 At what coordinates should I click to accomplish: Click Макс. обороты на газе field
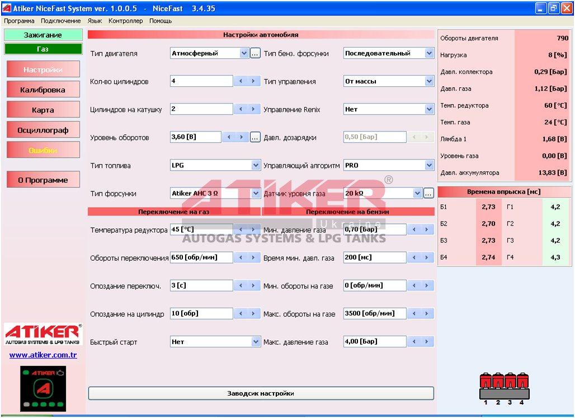tap(375, 313)
